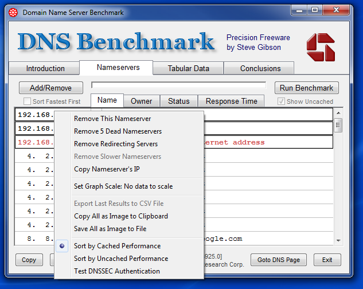Switch to the Introduction tab
The image size is (363, 289).
click(x=45, y=68)
